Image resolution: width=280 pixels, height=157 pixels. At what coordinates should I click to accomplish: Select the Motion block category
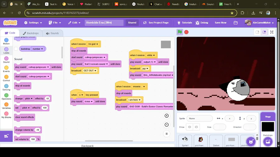[x=6, y=41]
